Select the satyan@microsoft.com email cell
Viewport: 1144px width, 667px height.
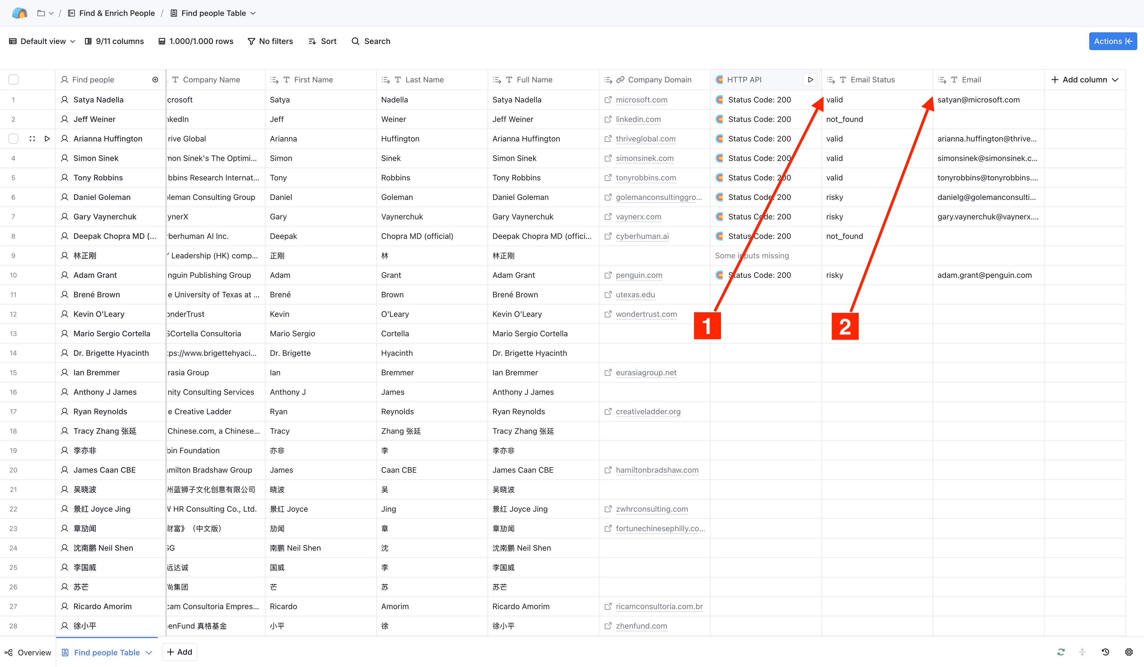(988, 99)
